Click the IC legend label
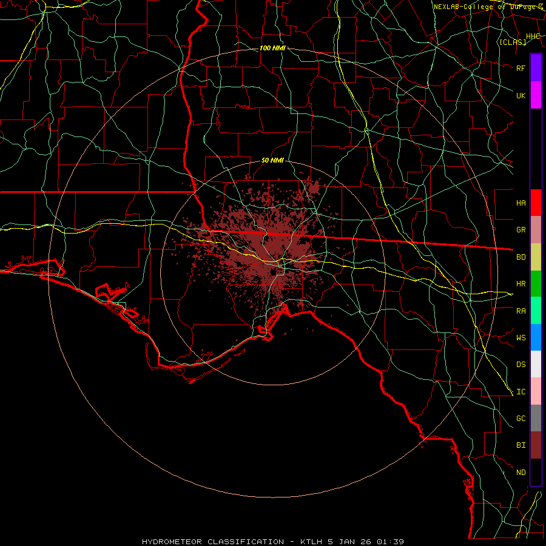 click(521, 392)
